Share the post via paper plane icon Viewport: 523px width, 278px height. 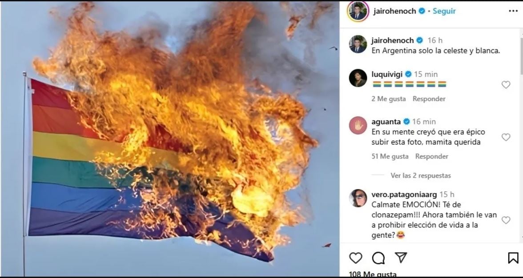[401, 258]
